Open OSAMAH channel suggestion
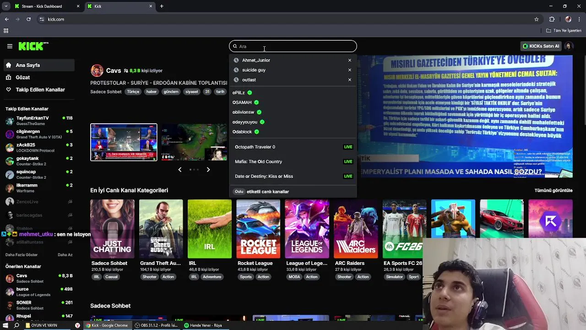Screen dimensions: 586x330 [x=245, y=102]
